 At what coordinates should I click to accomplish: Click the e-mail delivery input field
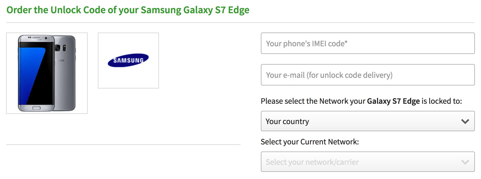(x=368, y=75)
